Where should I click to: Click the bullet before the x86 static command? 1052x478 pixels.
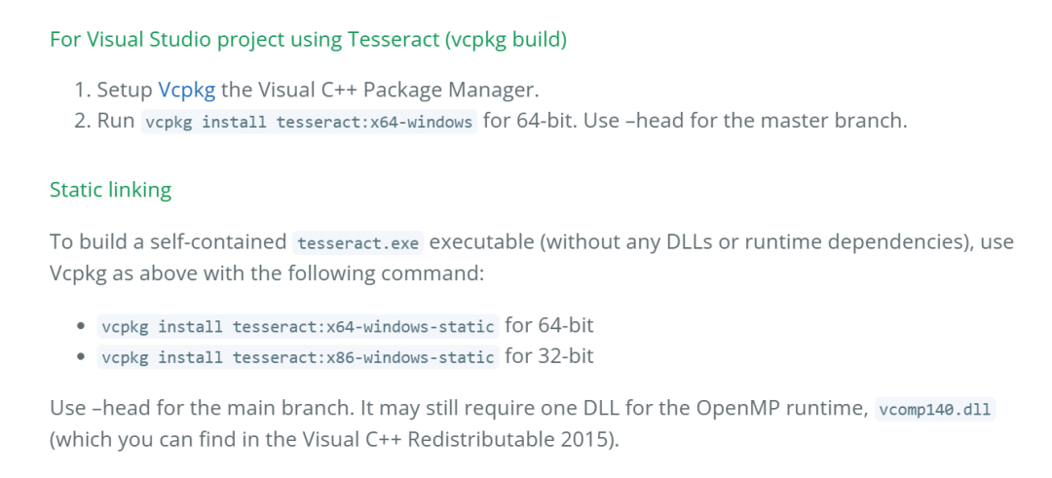pyautogui.click(x=81, y=357)
